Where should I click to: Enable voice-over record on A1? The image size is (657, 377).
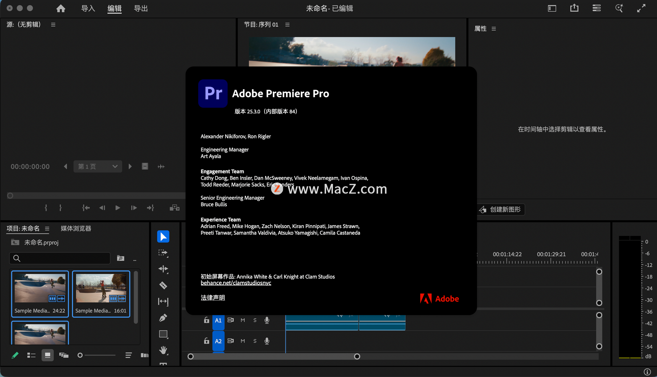click(267, 320)
